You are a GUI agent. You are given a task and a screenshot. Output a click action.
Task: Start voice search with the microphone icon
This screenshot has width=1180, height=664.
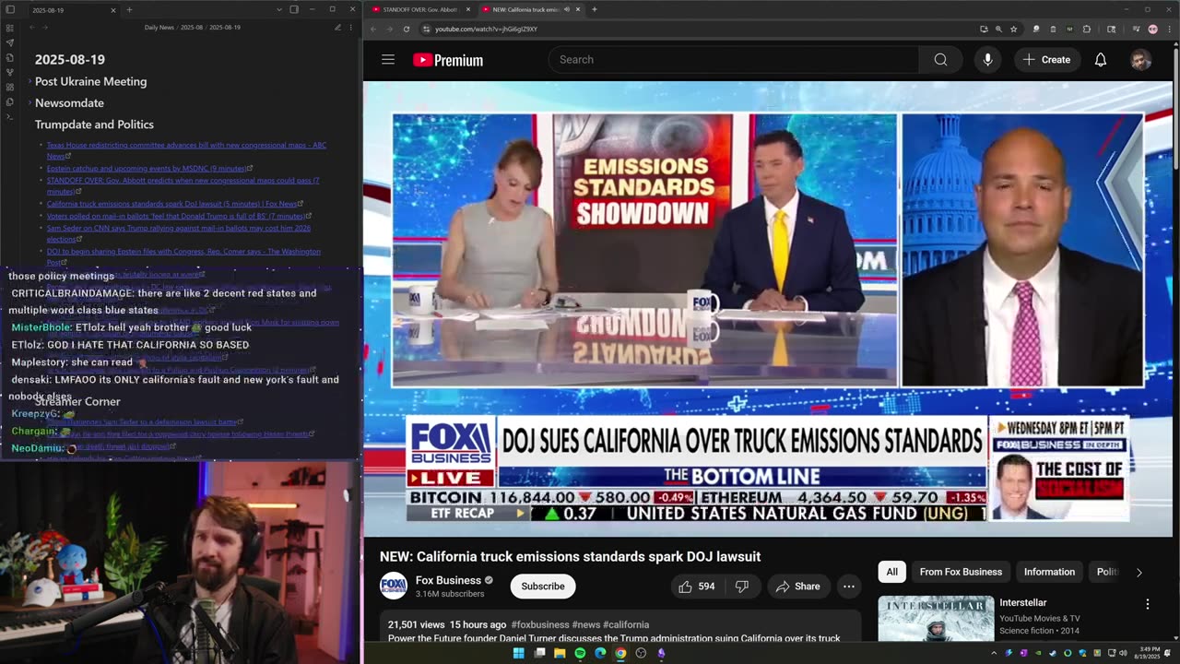point(987,60)
